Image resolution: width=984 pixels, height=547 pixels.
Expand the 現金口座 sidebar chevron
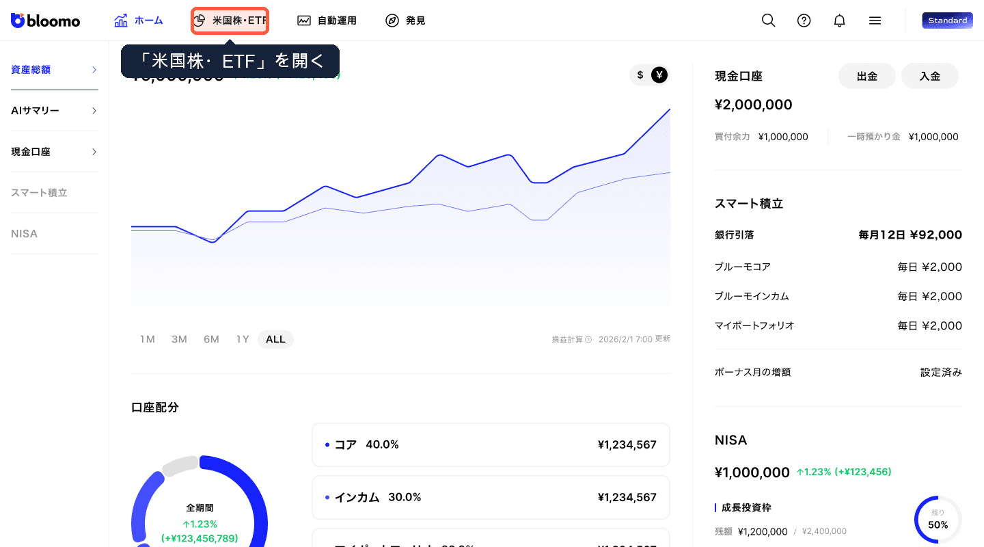pyautogui.click(x=94, y=152)
